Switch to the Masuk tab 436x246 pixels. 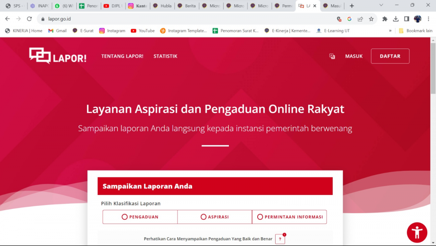pos(333,6)
